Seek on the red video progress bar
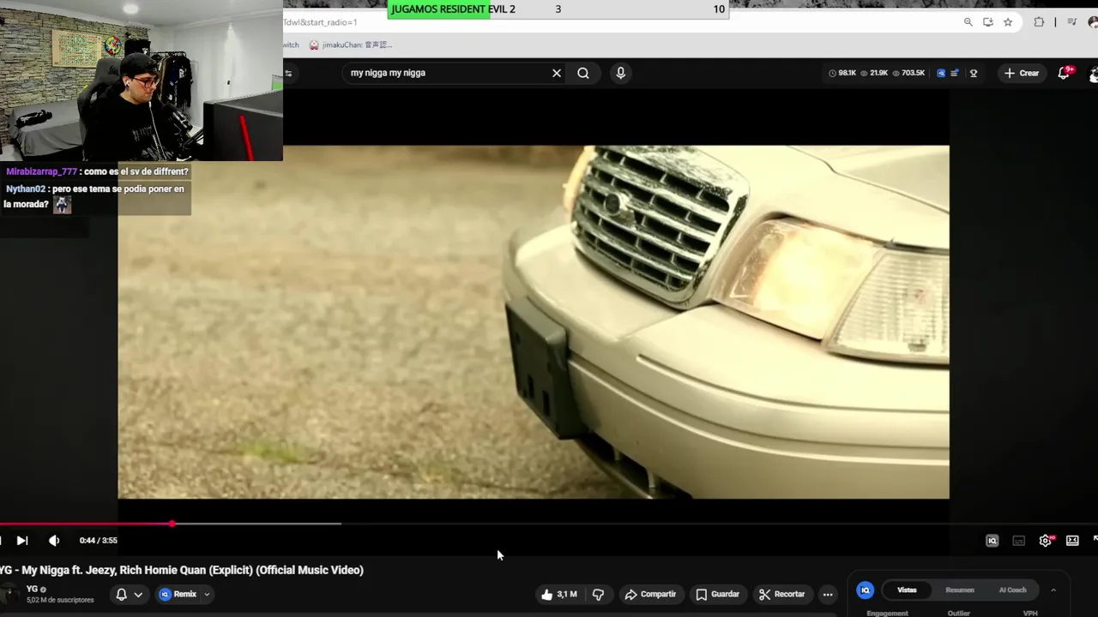Screen dimensions: 1098x617 pyautogui.click(x=549, y=524)
